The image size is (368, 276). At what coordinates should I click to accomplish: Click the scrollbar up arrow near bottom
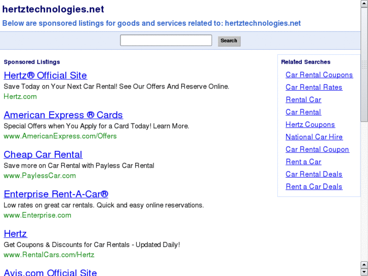pyautogui.click(x=364, y=265)
